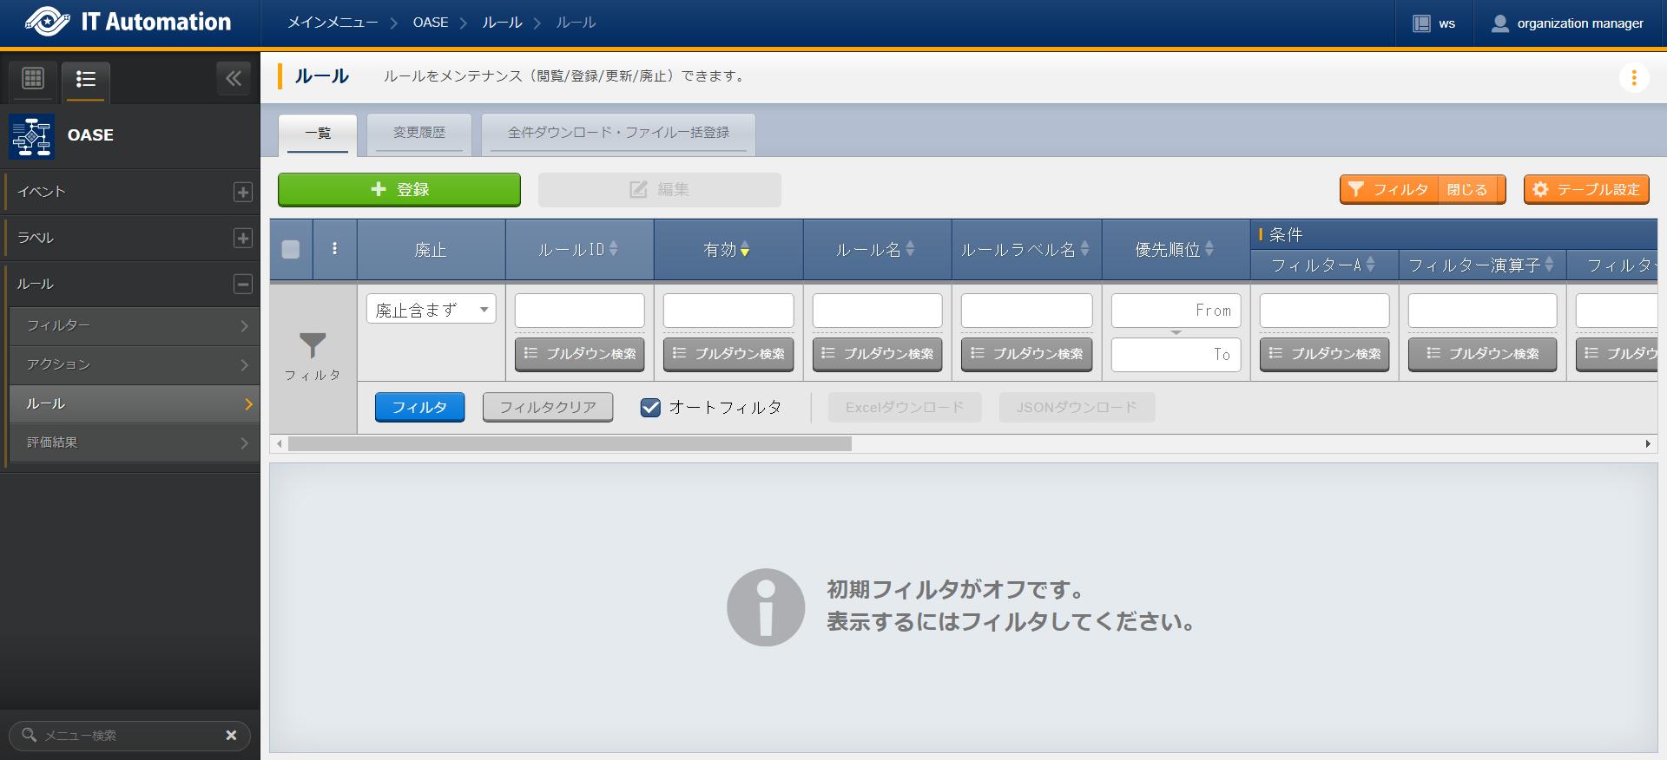
Task: Expand the イベント menu group
Action: tap(243, 192)
